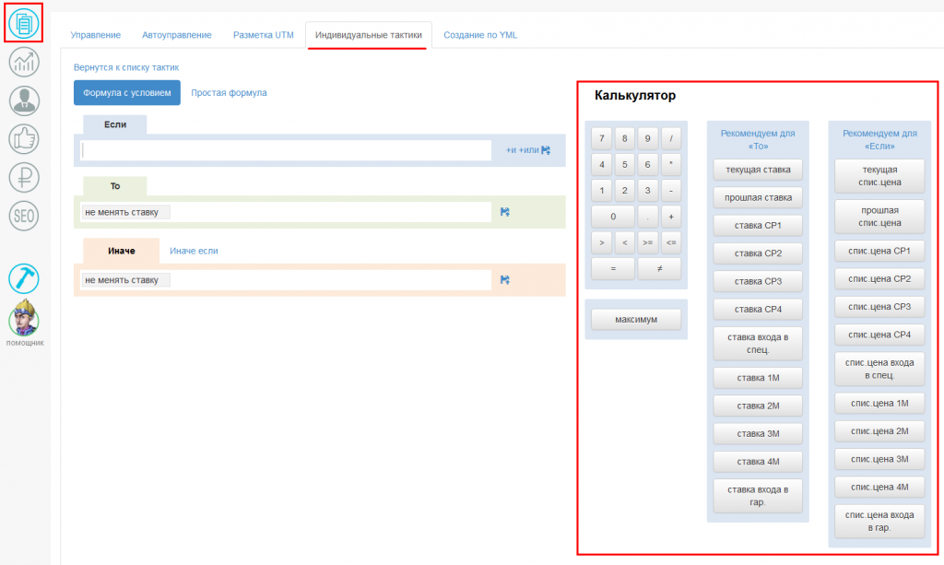Open the Разметка UTM tab
Viewport: 944px width, 565px height.
click(263, 35)
